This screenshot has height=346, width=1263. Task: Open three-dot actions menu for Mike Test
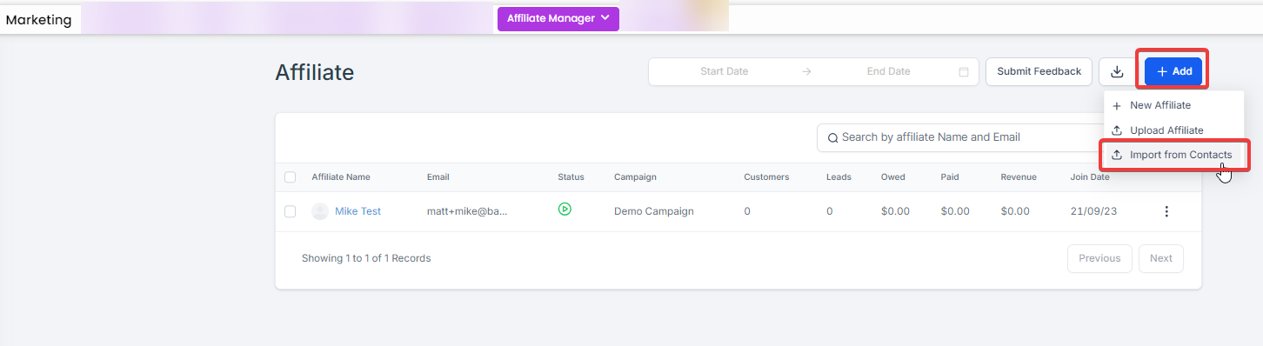[1166, 211]
